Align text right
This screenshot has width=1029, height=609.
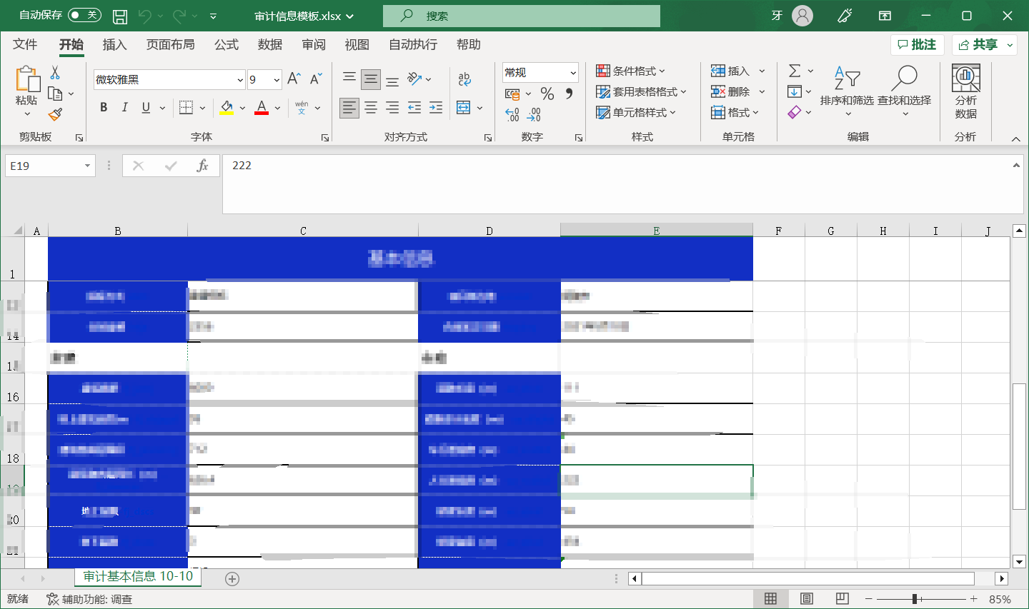click(392, 108)
